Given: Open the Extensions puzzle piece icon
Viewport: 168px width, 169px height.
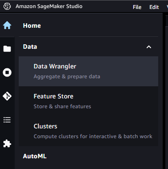Looking at the screenshot, I should coord(7,144).
